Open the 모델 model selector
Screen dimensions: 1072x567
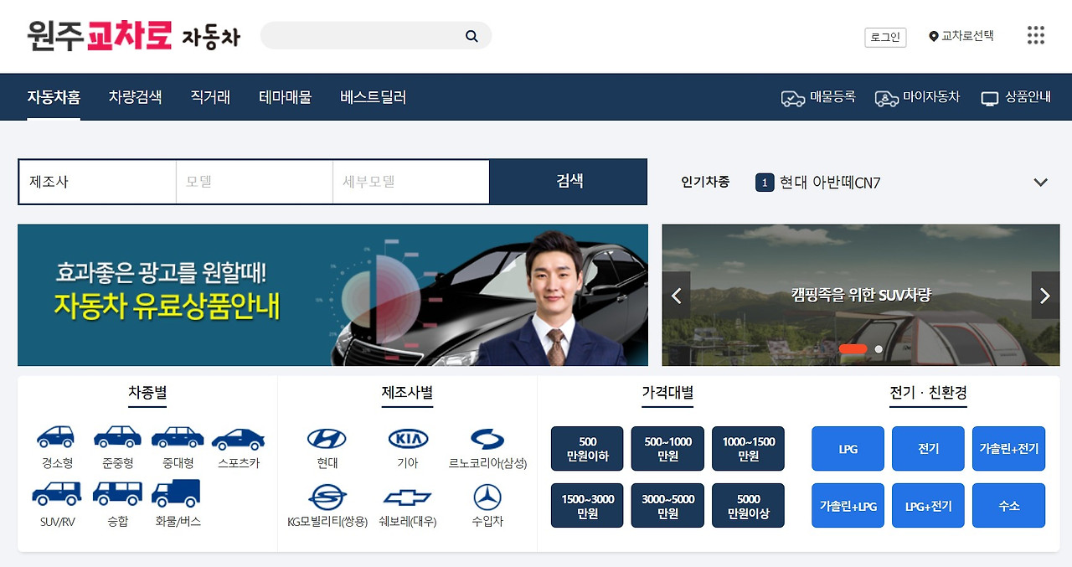254,182
